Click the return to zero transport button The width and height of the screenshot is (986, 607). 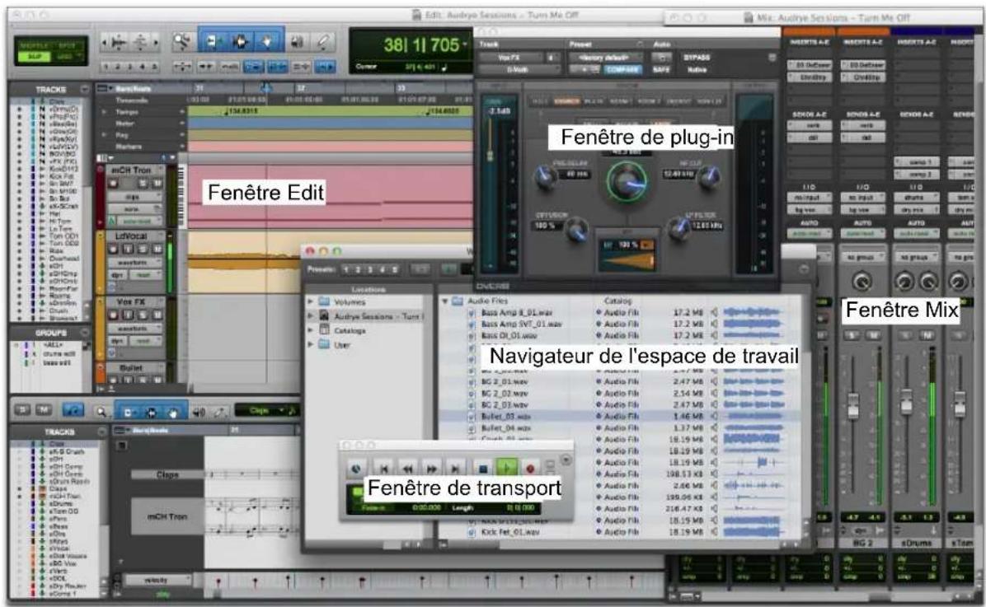click(383, 469)
